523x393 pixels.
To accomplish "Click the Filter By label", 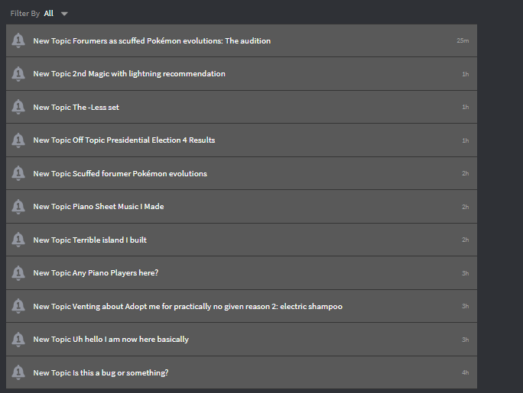I will point(25,13).
